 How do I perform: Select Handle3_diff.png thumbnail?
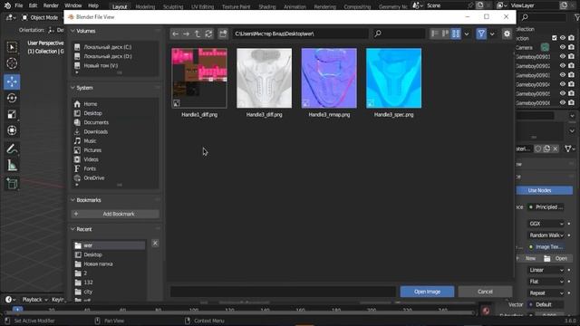tap(264, 78)
